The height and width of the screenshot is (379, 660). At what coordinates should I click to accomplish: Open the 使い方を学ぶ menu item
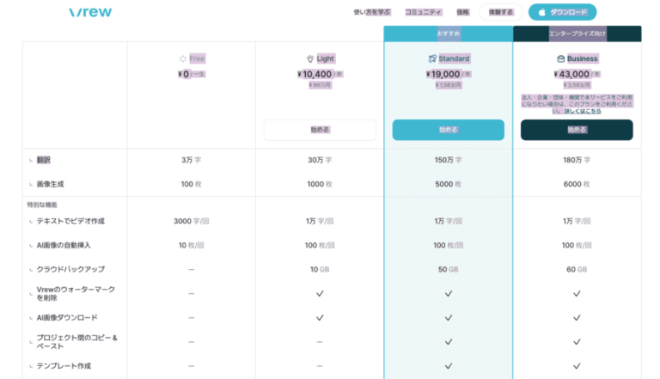[x=372, y=13]
